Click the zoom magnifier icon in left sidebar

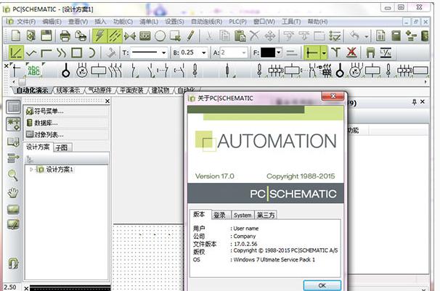pos(13,175)
